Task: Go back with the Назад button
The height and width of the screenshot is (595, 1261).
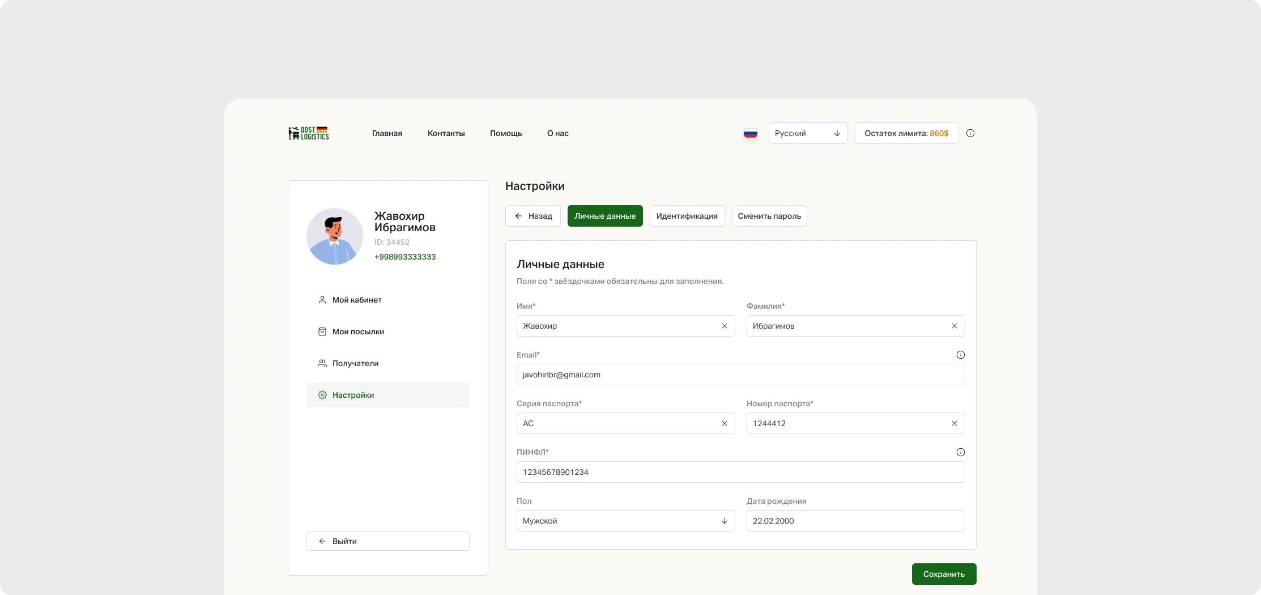Action: click(533, 216)
